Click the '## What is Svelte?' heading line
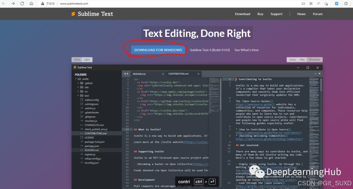 pyautogui.click(x=147, y=129)
